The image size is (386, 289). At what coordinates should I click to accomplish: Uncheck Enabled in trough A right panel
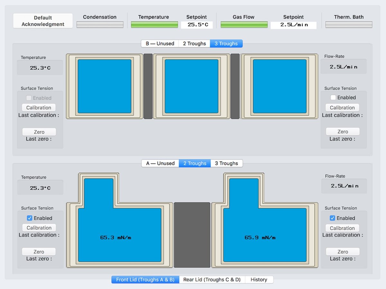coord(333,218)
